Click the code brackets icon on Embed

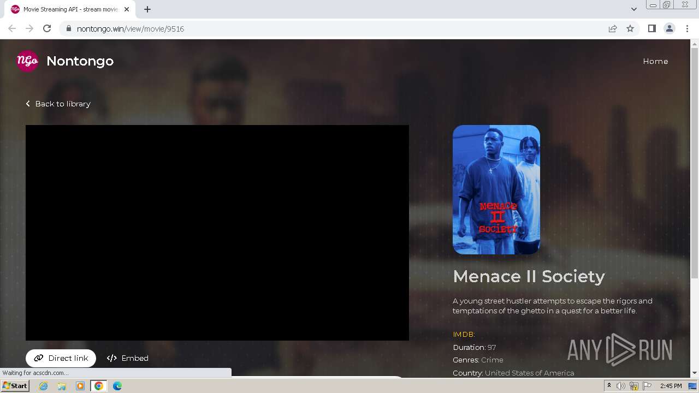[x=112, y=358]
